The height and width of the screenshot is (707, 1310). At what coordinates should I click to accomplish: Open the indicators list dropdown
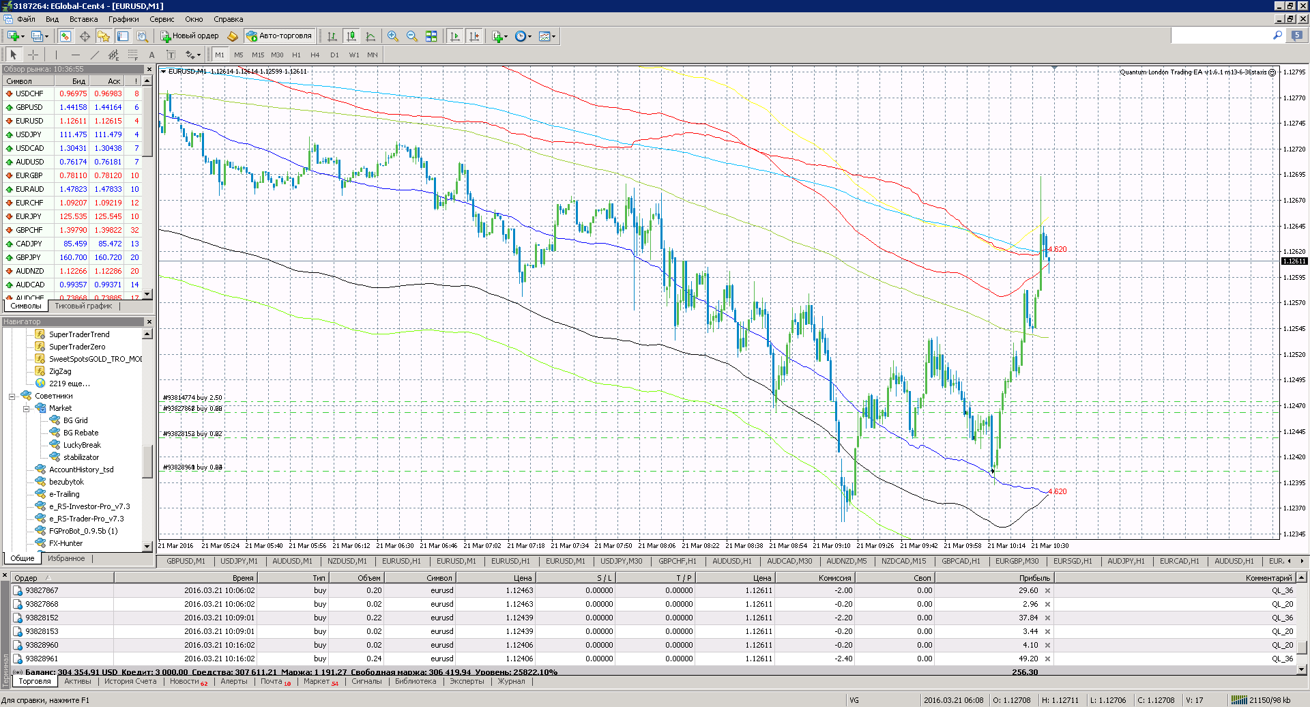[x=506, y=37]
